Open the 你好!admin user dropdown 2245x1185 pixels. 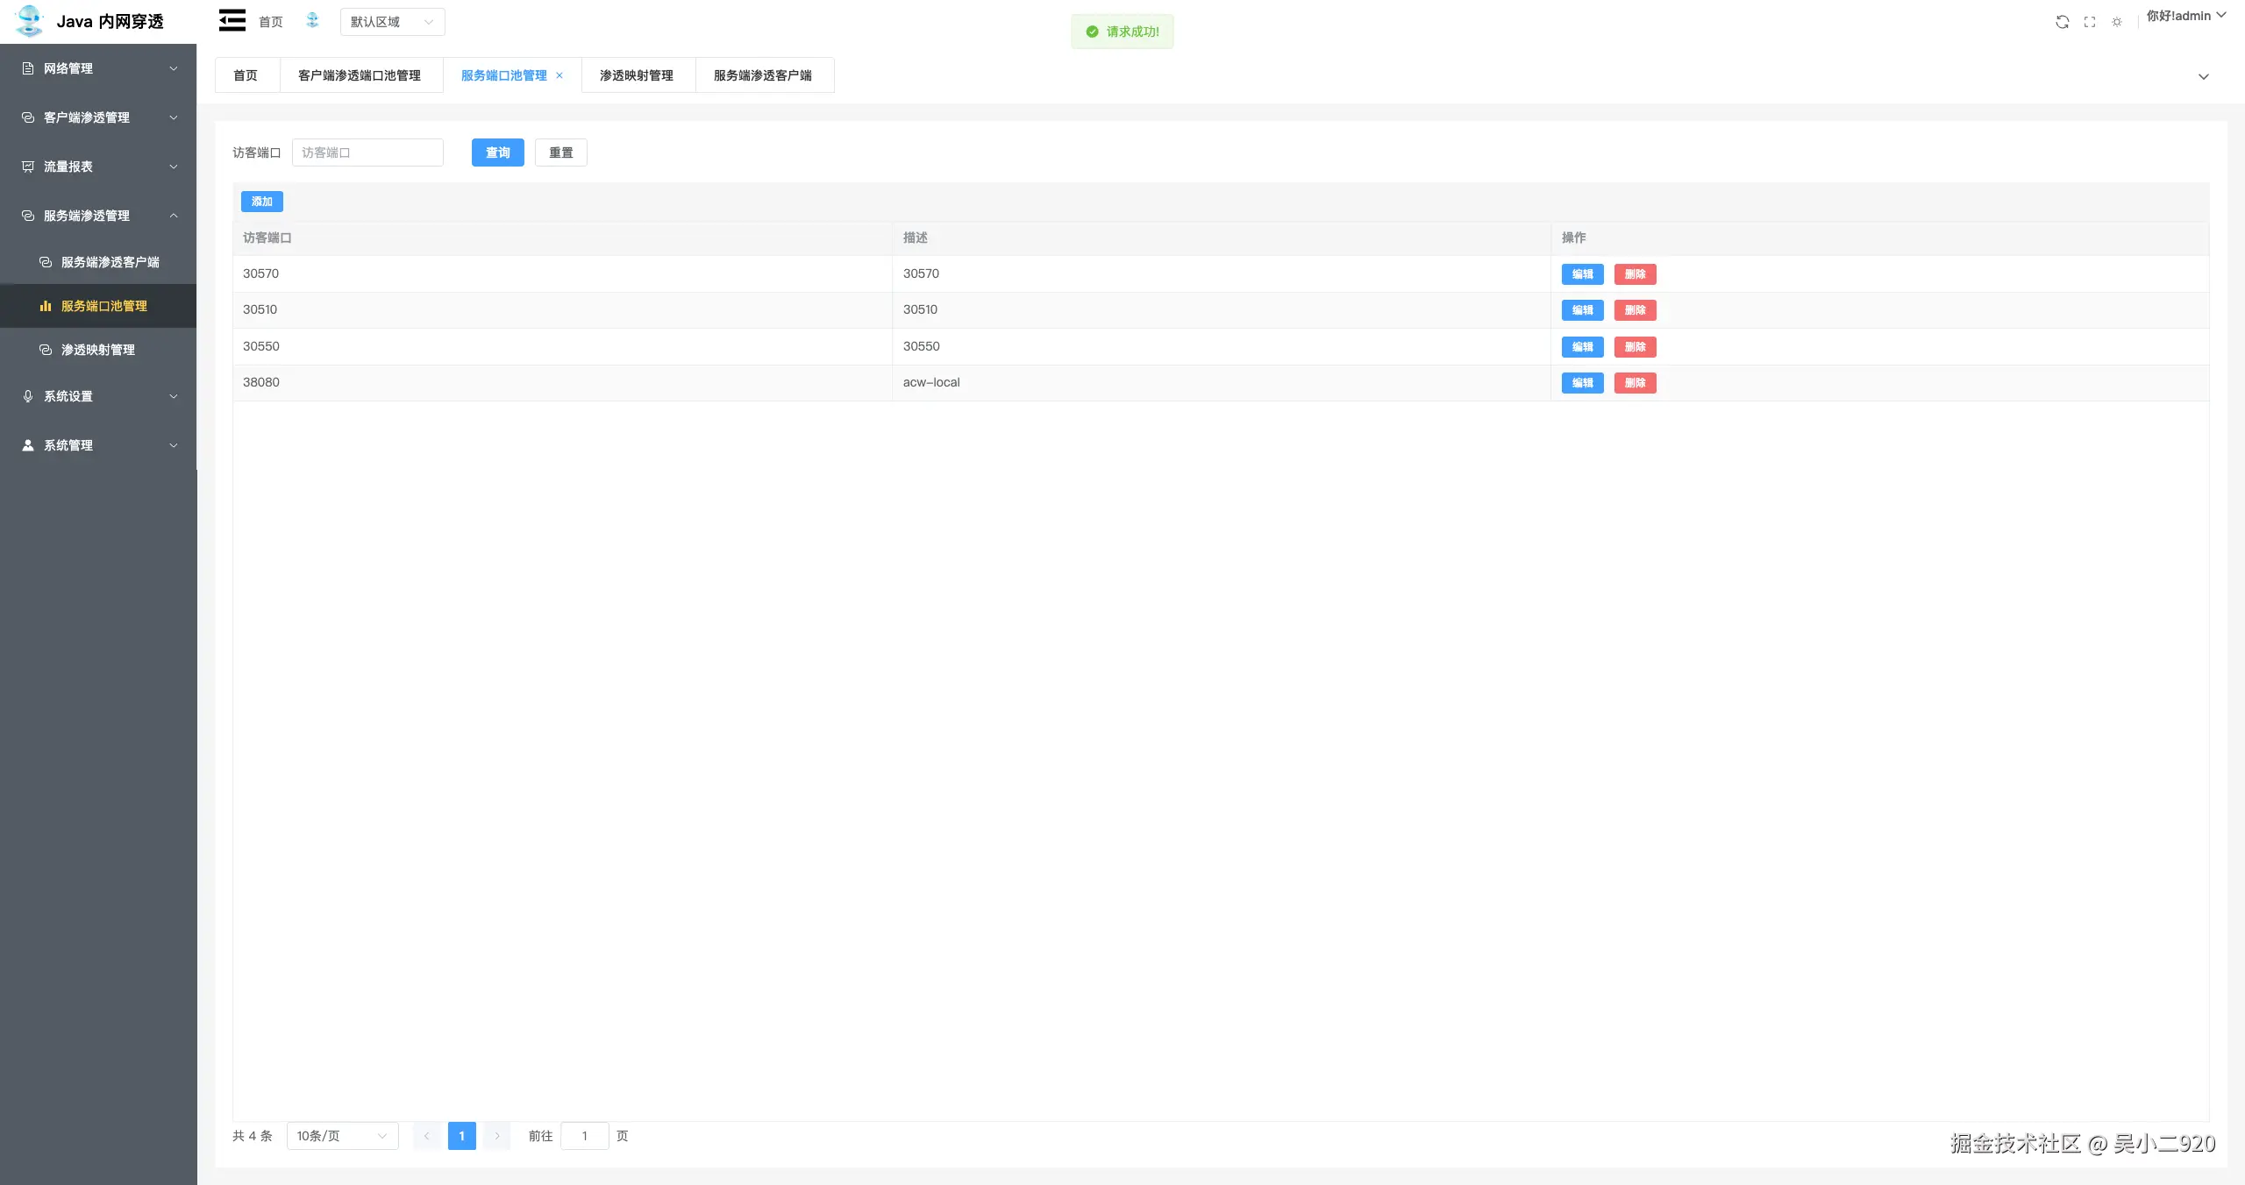2185,16
